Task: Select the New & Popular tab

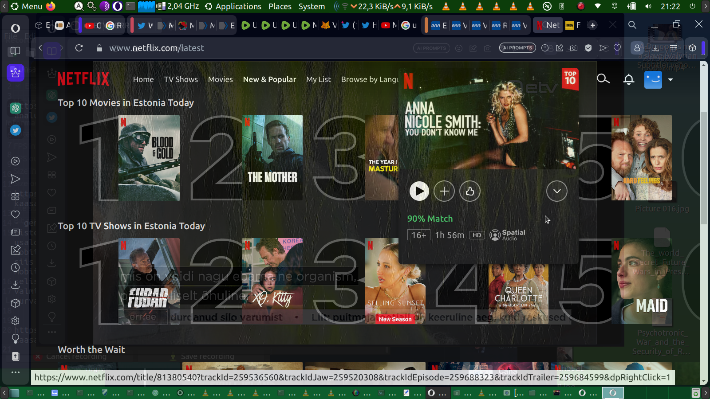Action: [x=269, y=79]
